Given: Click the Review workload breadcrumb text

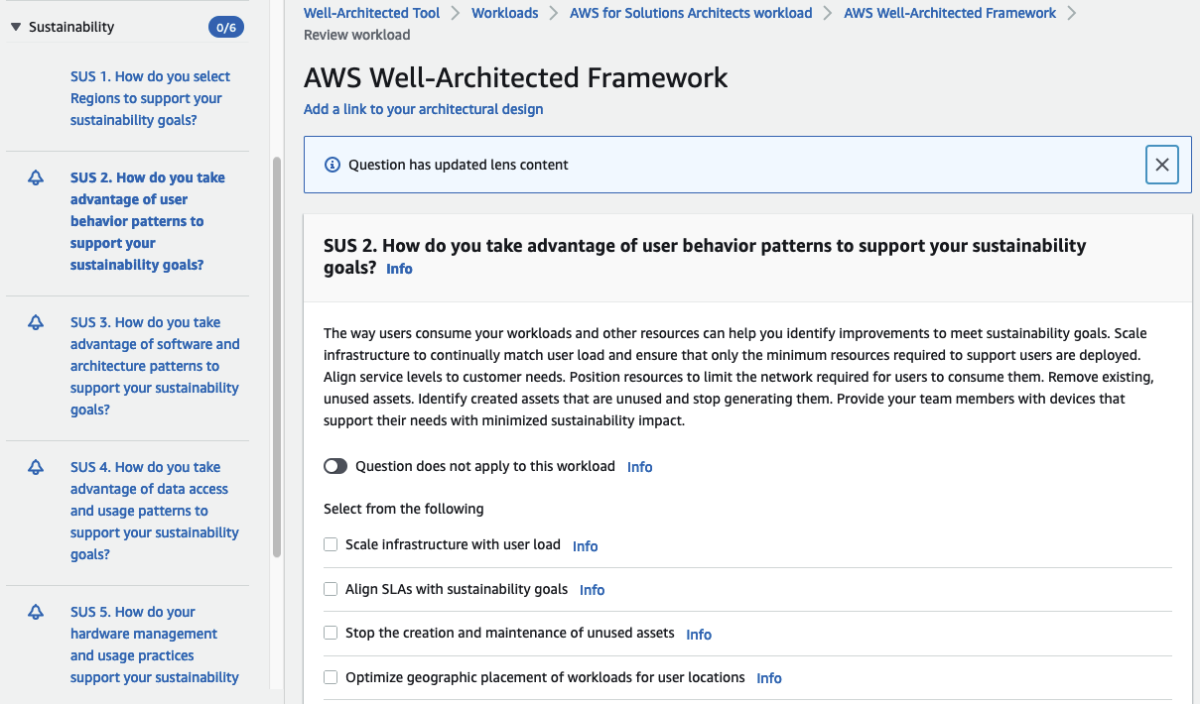Looking at the screenshot, I should tap(357, 35).
